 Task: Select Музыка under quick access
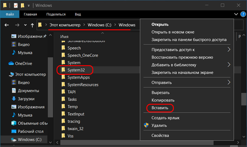click(22, 52)
